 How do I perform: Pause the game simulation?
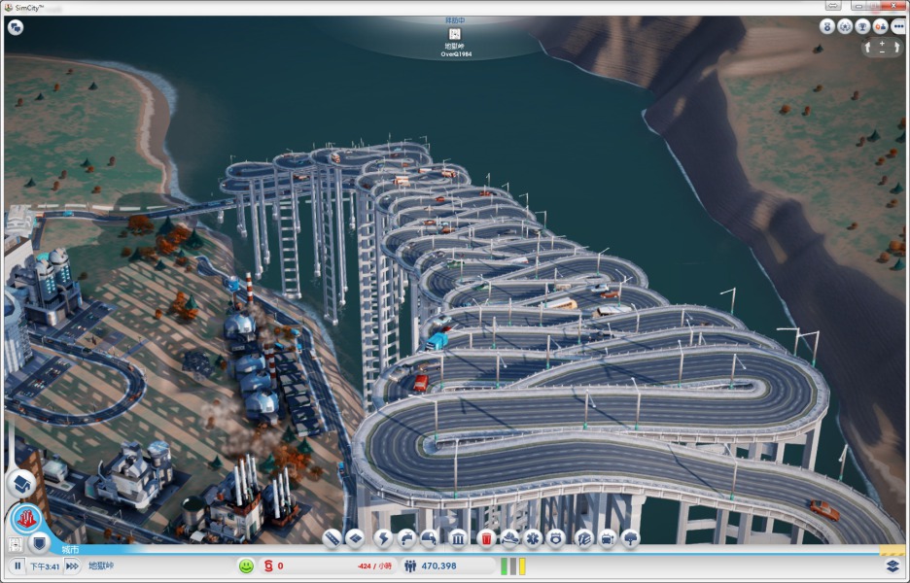(17, 566)
